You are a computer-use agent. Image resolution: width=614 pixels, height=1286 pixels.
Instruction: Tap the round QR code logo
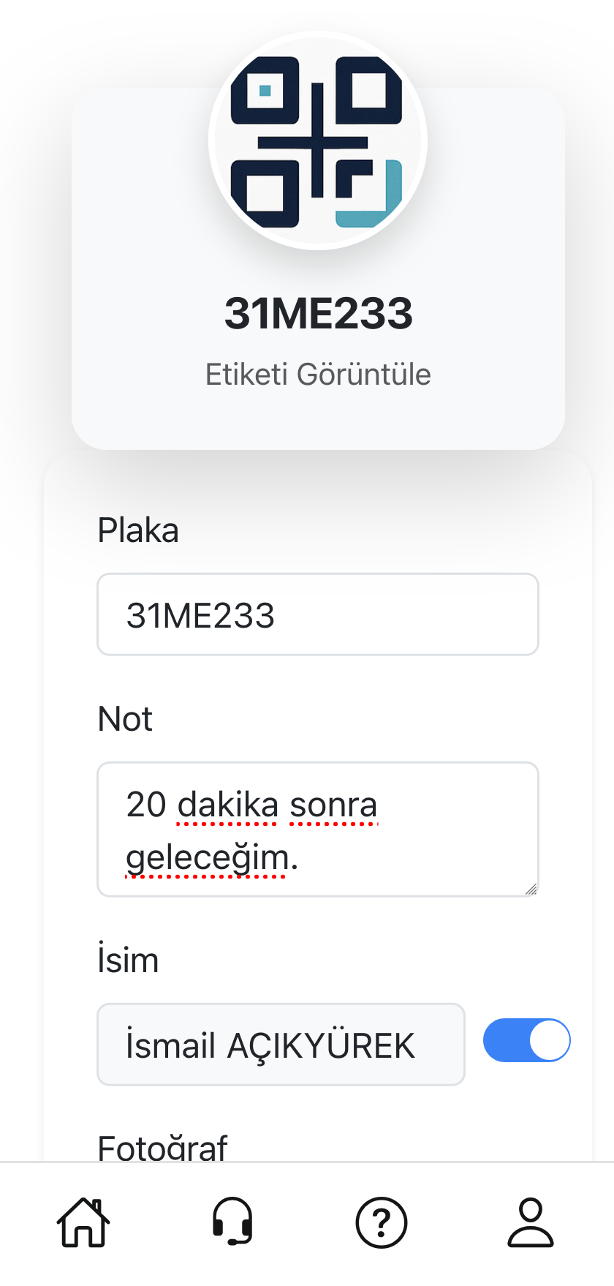[318, 140]
